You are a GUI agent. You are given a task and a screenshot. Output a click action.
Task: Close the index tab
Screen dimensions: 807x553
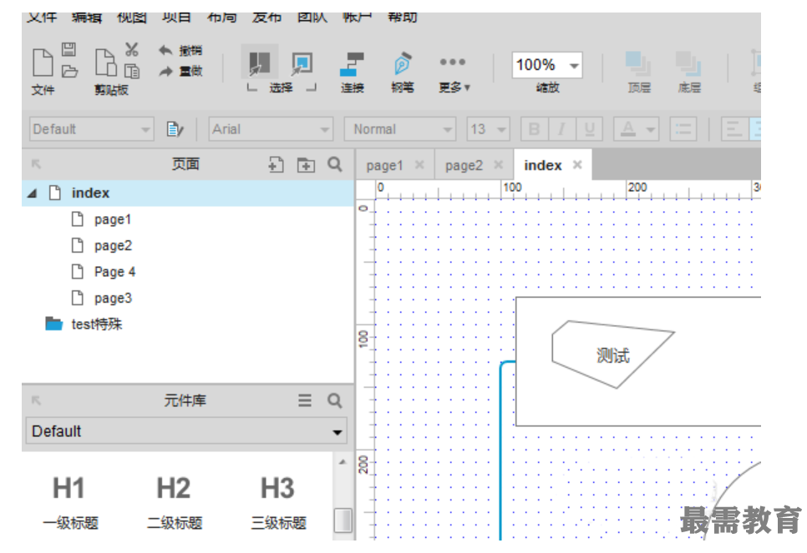577,164
